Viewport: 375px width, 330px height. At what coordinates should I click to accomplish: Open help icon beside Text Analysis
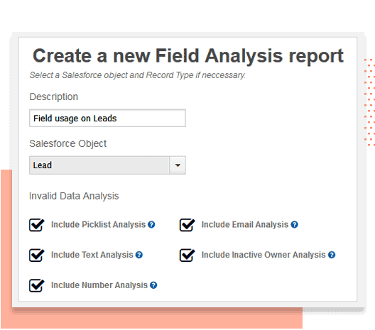(138, 255)
